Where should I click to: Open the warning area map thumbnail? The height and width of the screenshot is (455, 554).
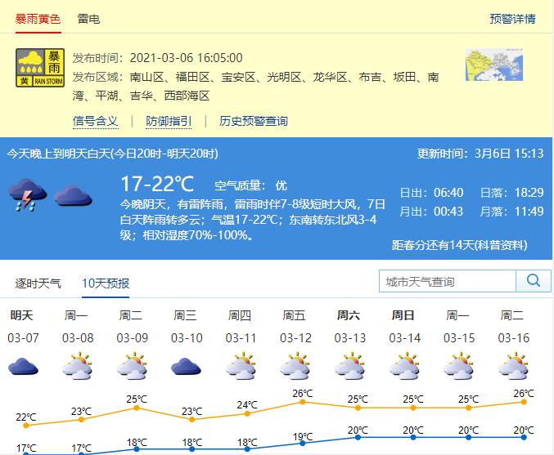[x=493, y=66]
